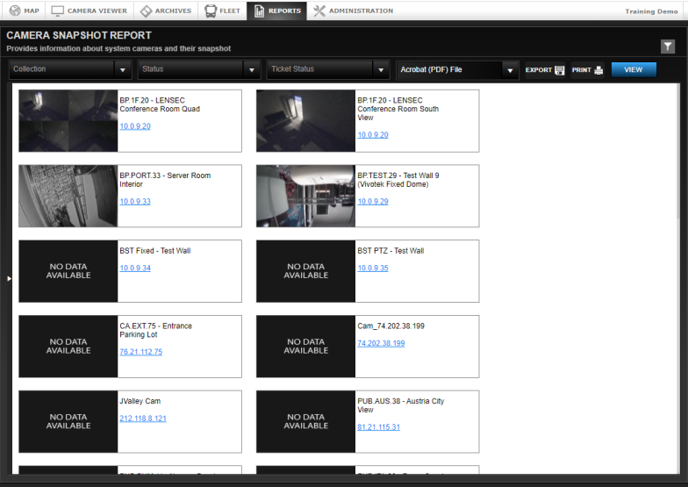Click the Camera Viewer monitor icon
Viewport: 688px width, 487px height.
(x=58, y=11)
